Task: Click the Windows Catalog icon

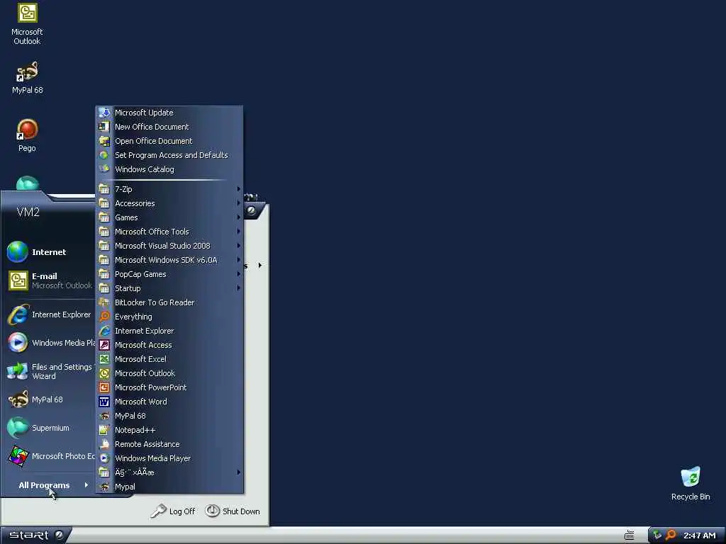Action: click(104, 169)
